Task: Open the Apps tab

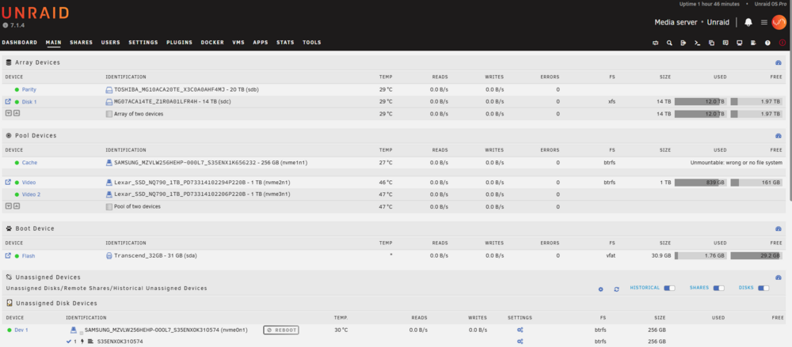Action: 261,43
